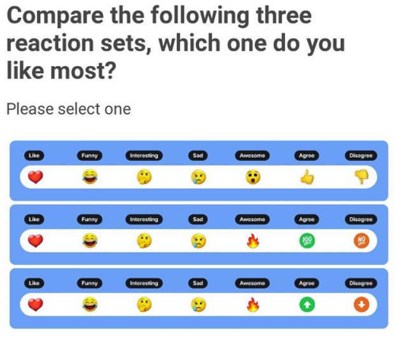Viewport: 395px width, 344px height.
Task: Click the Agree label in third set
Action: point(307,283)
